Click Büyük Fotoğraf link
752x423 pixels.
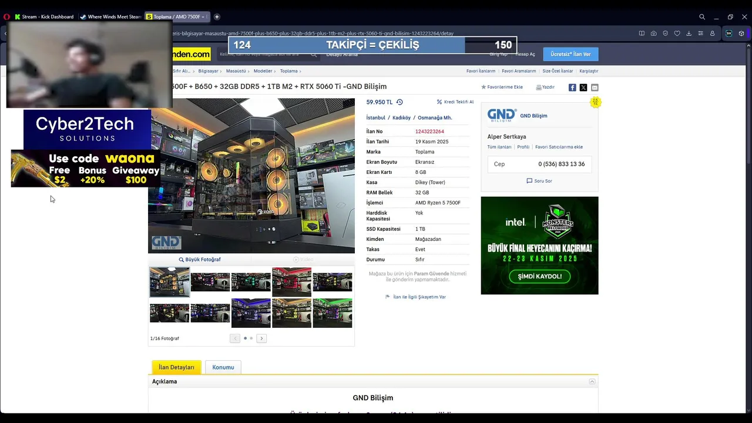pyautogui.click(x=200, y=260)
